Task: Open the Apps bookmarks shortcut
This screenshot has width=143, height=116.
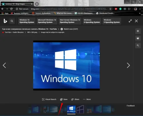Action: [x=5, y=13]
